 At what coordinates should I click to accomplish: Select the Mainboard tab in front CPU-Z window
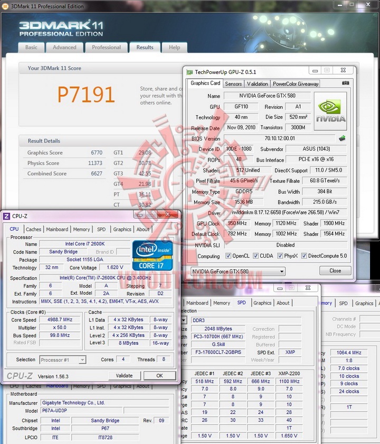[x=57, y=229]
